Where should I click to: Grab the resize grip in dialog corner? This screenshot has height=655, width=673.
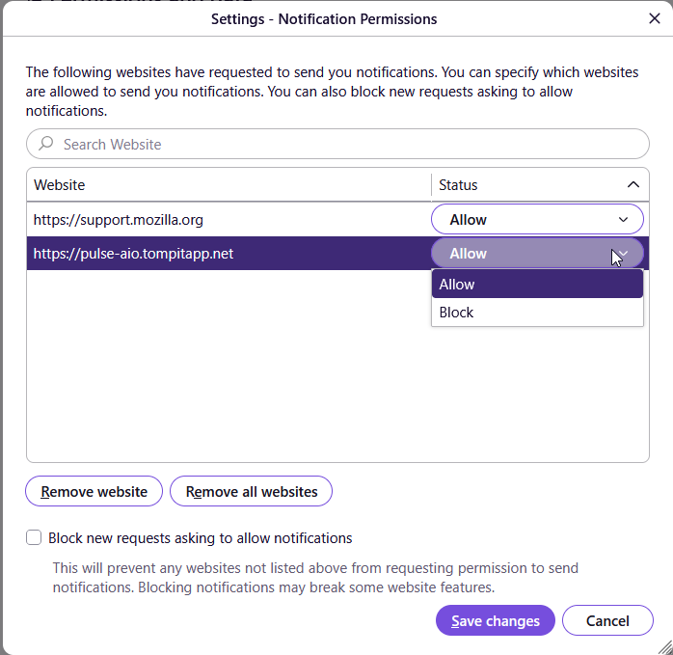click(x=665, y=647)
